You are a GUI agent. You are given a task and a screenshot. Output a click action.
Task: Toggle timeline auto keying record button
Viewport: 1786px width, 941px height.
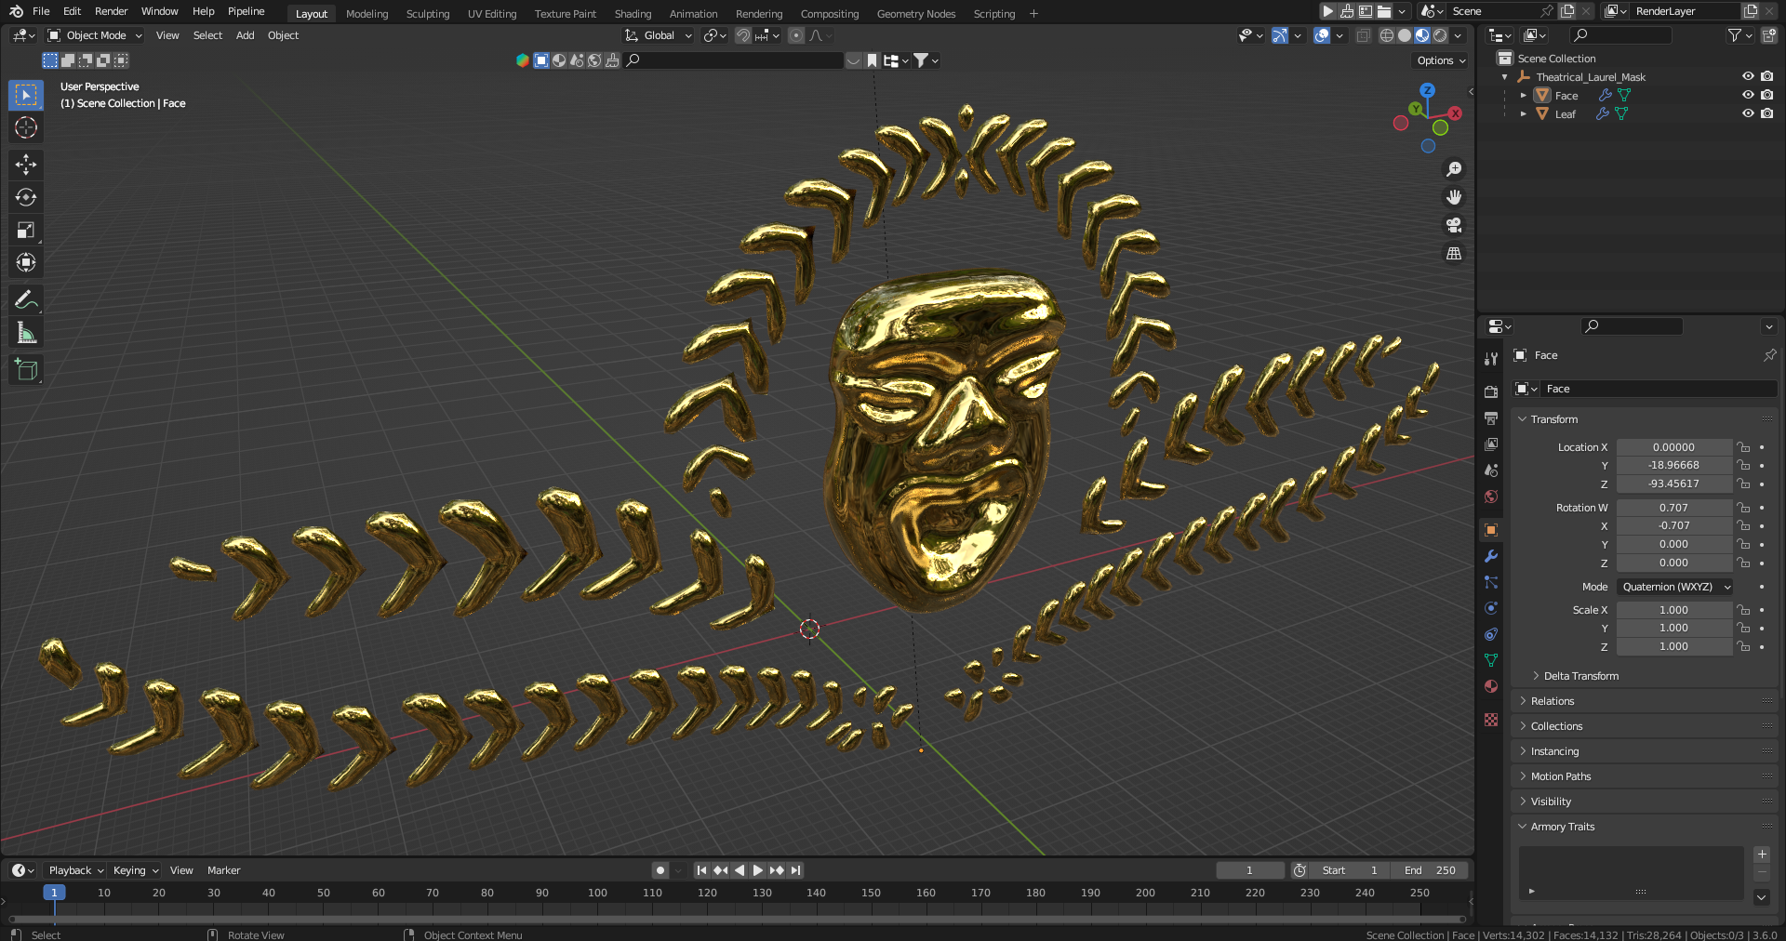tap(660, 870)
